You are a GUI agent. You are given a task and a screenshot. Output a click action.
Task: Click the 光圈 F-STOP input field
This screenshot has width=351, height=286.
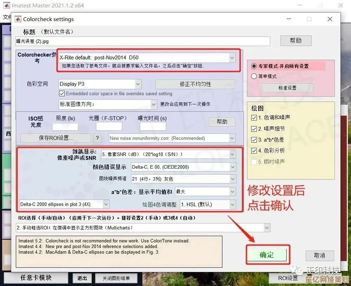click(x=109, y=126)
